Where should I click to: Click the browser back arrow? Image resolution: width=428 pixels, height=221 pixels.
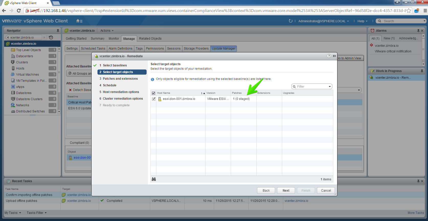pyautogui.click(x=4, y=10)
